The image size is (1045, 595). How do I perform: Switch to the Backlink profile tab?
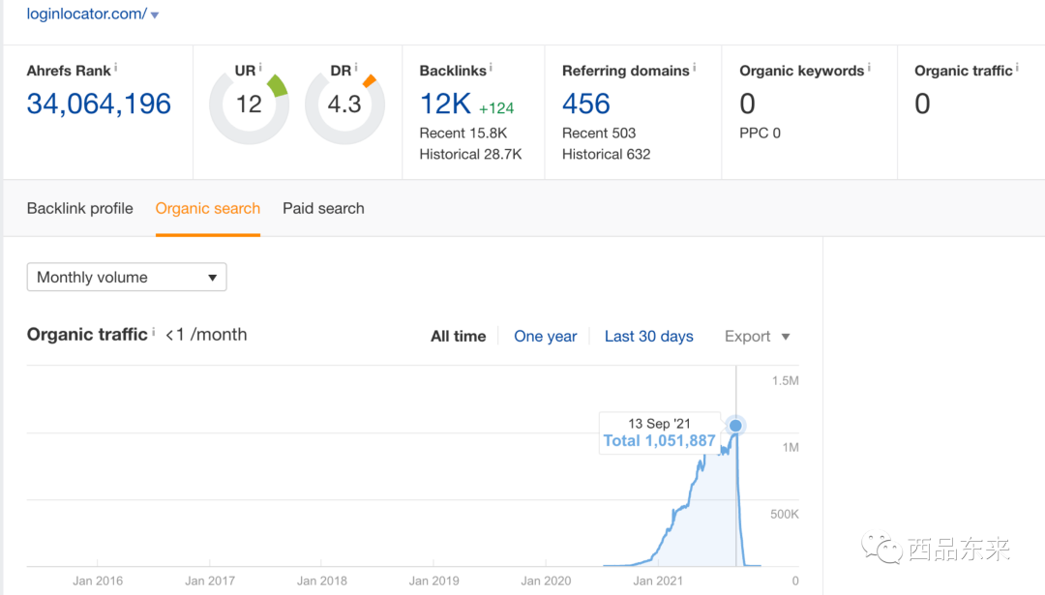80,209
